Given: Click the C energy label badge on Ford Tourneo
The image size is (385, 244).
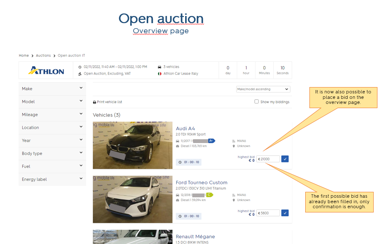Looking at the screenshot, I should (210, 195).
